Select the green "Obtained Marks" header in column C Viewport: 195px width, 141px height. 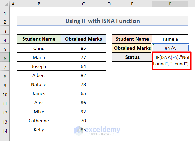(x=83, y=39)
